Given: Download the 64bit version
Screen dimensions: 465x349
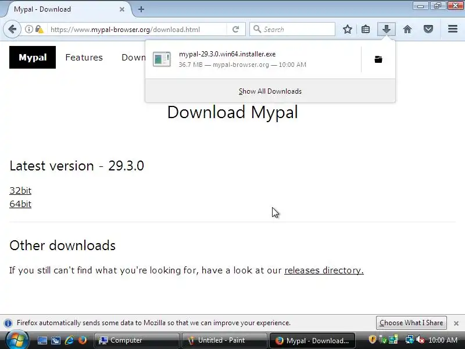Looking at the screenshot, I should pos(20,204).
